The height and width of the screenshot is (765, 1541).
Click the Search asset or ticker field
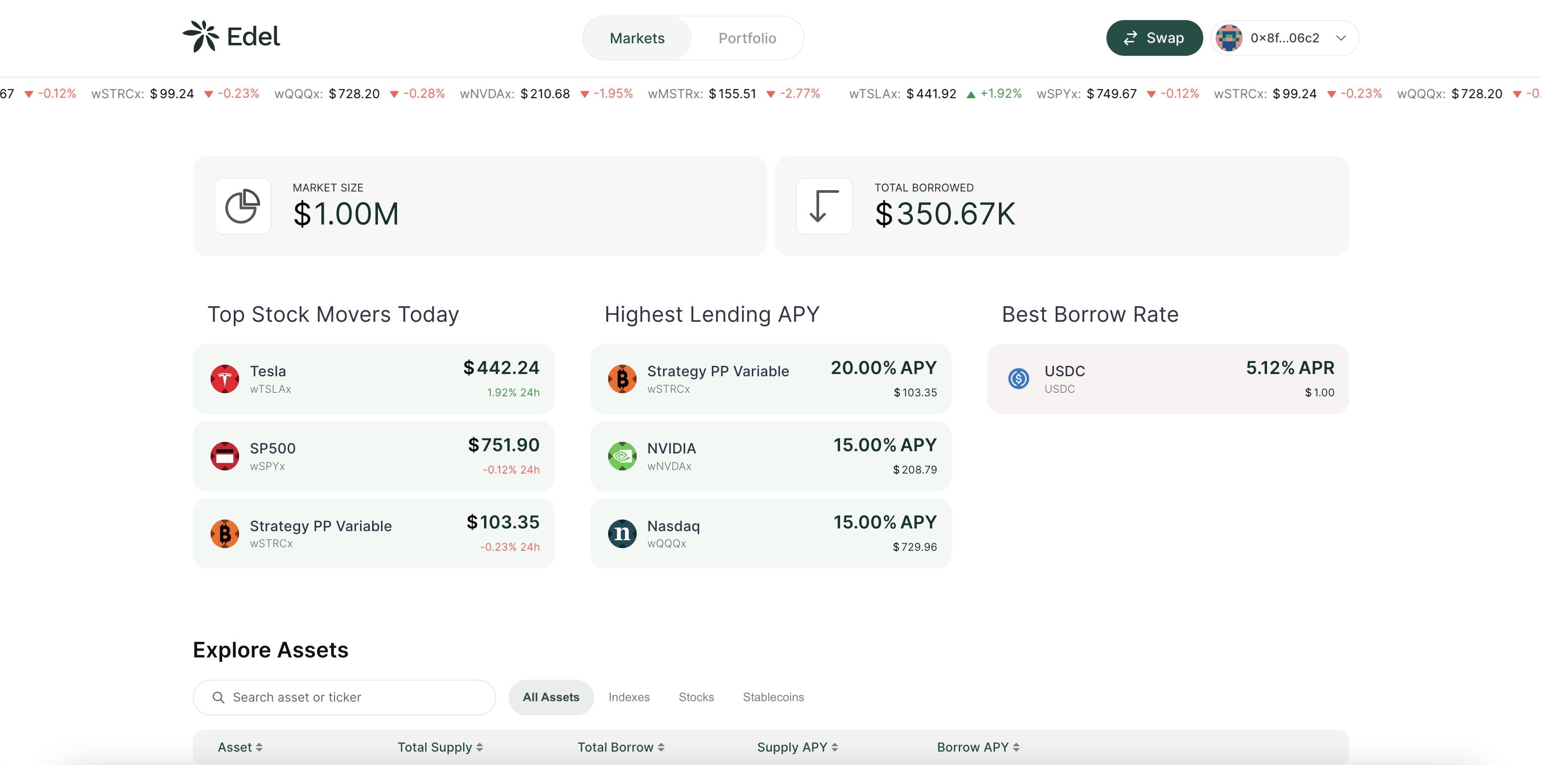pos(344,697)
